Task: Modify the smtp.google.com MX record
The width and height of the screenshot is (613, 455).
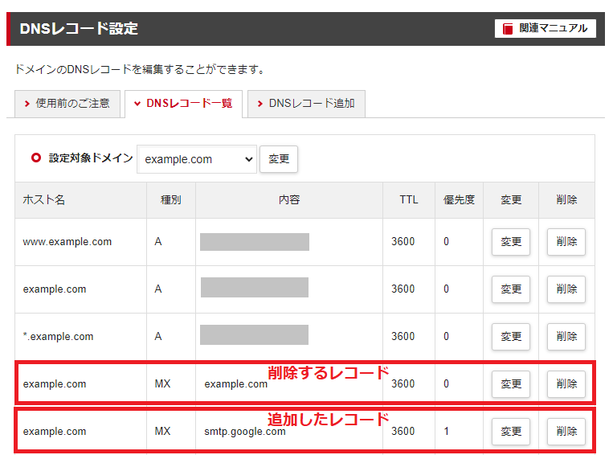Action: tap(510, 432)
